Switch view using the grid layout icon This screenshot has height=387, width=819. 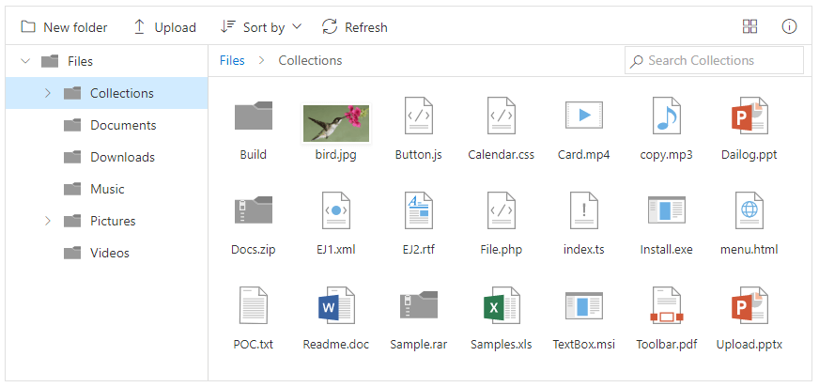pyautogui.click(x=749, y=26)
